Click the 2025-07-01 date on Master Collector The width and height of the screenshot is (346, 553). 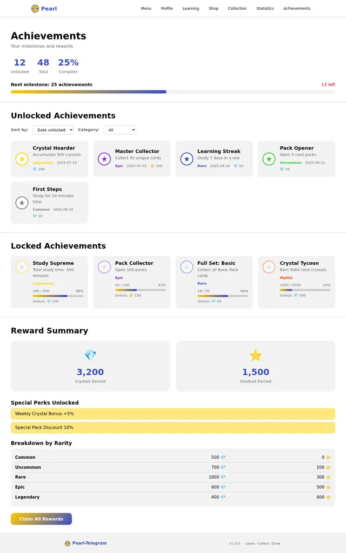pos(137,166)
